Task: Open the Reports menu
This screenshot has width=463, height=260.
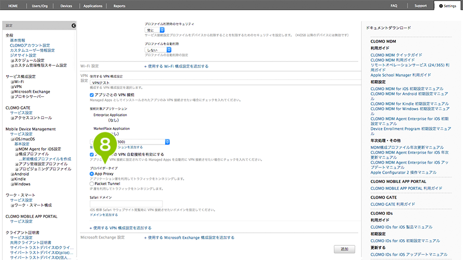Action: point(119,6)
